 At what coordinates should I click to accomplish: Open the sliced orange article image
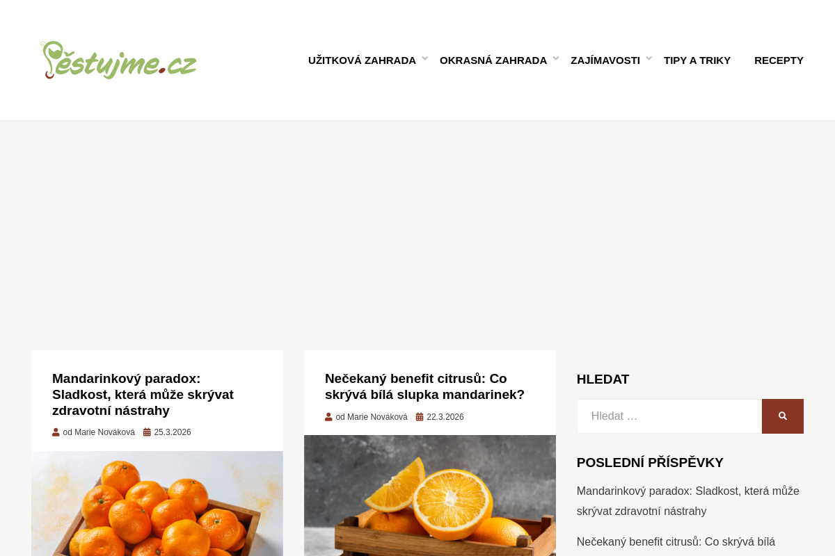point(430,496)
